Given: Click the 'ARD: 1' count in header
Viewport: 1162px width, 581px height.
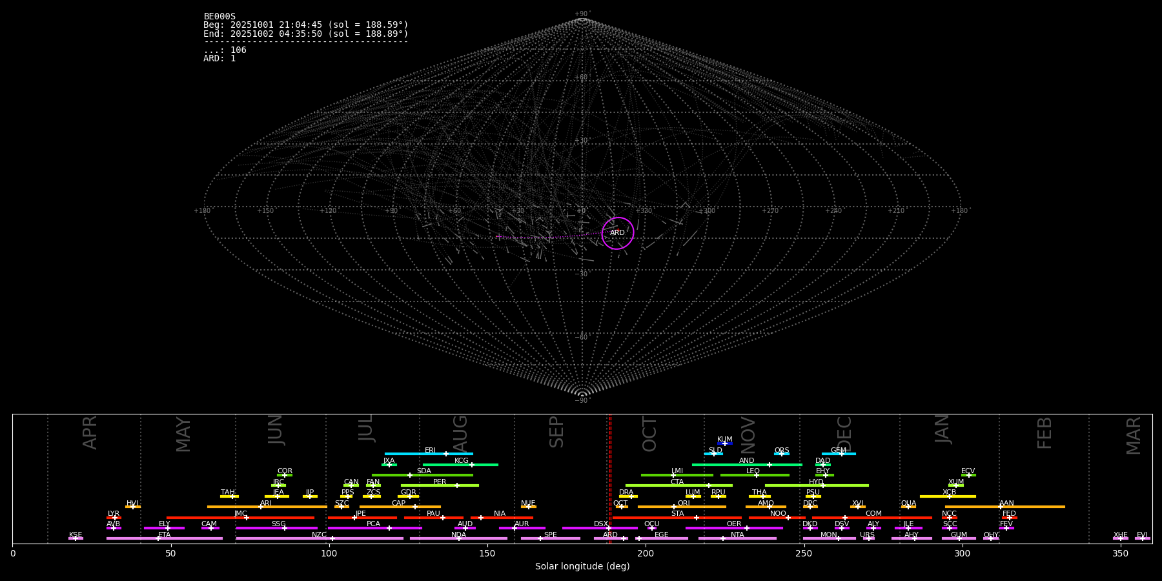Looking at the screenshot, I should click(x=219, y=59).
